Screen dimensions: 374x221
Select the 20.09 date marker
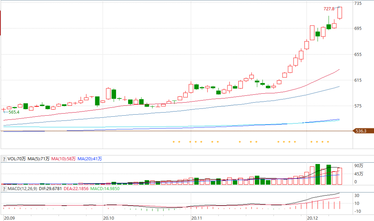pos(10,218)
